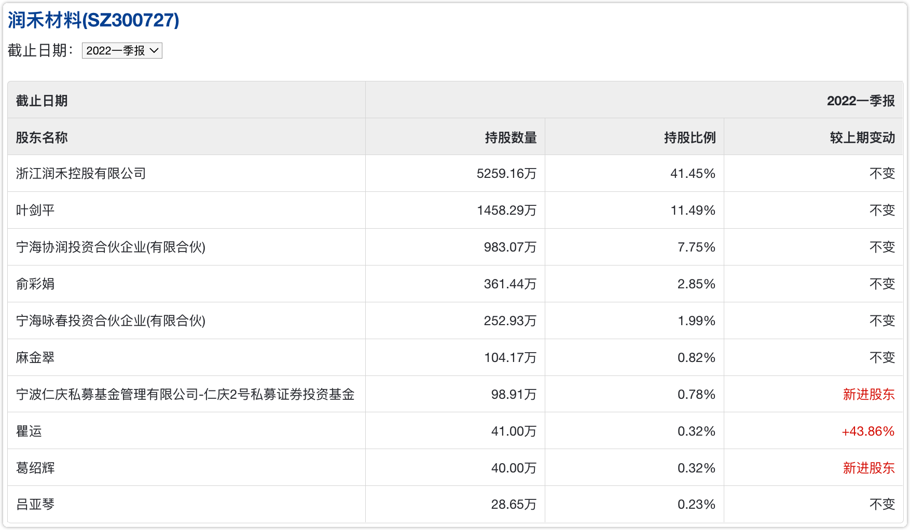This screenshot has height=530, width=910.
Task: Click the +43.86% change value
Action: click(x=868, y=431)
